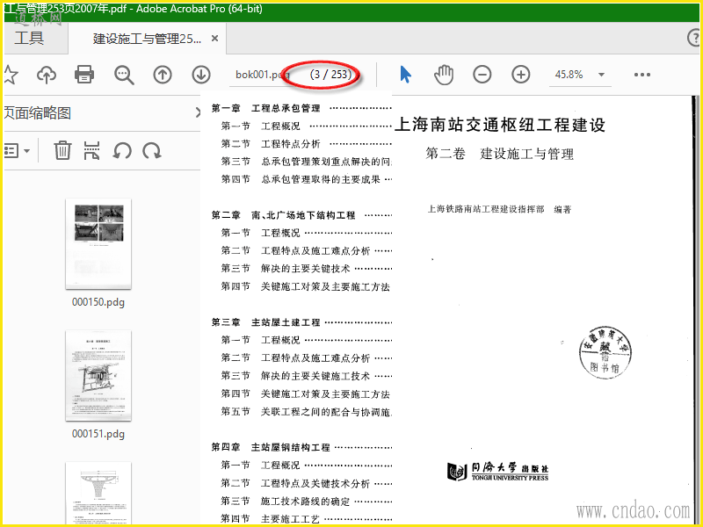The height and width of the screenshot is (527, 703).
Task: Select the 建设施工与管理25... document tab
Action: pyautogui.click(x=147, y=39)
